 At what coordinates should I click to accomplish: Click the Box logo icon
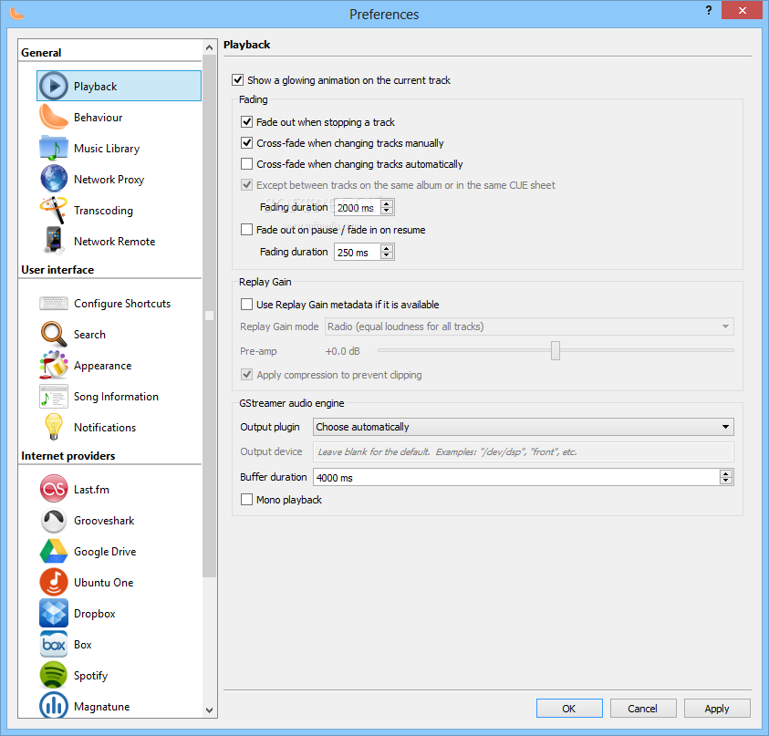[x=54, y=644]
